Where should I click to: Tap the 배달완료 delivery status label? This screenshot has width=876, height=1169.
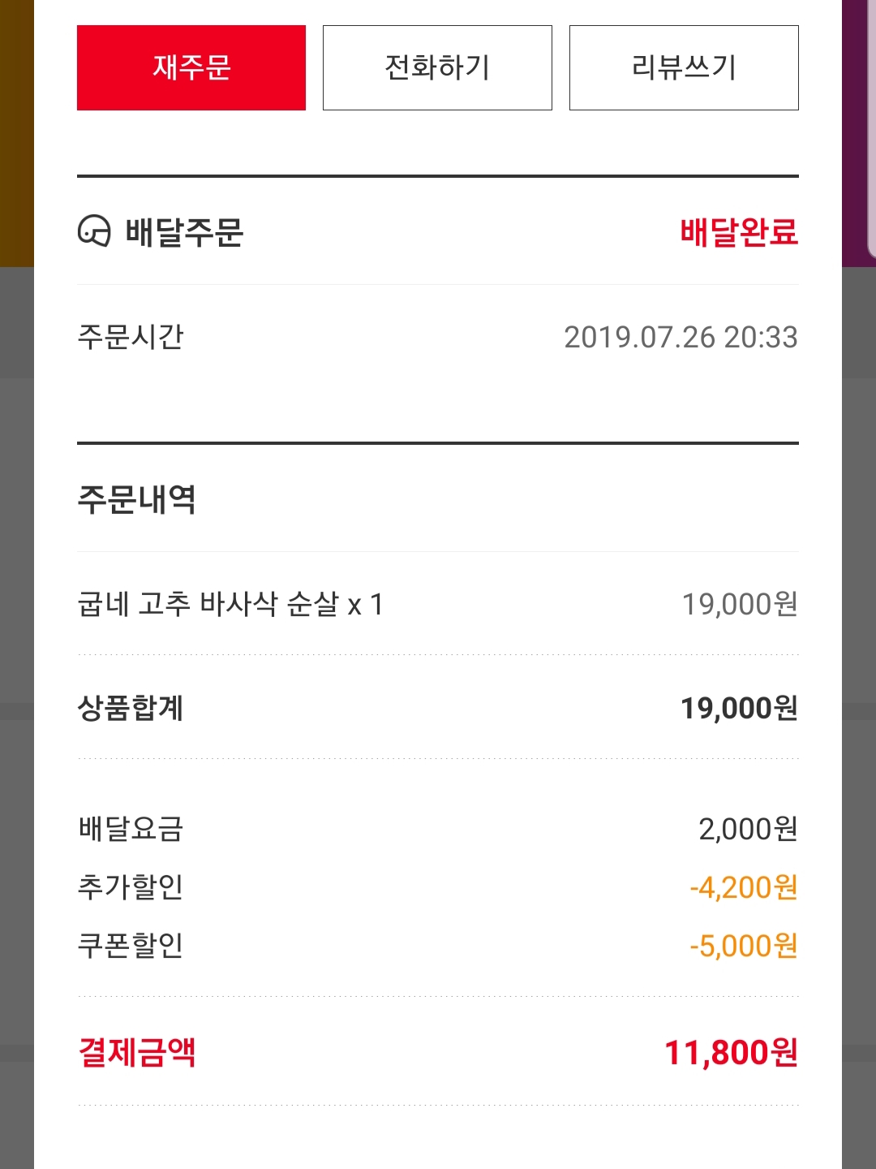pos(739,232)
